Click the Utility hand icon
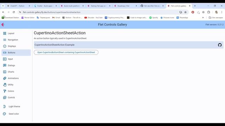 [5, 85]
